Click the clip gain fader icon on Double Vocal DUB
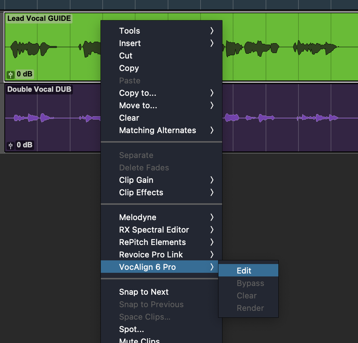 tap(11, 146)
